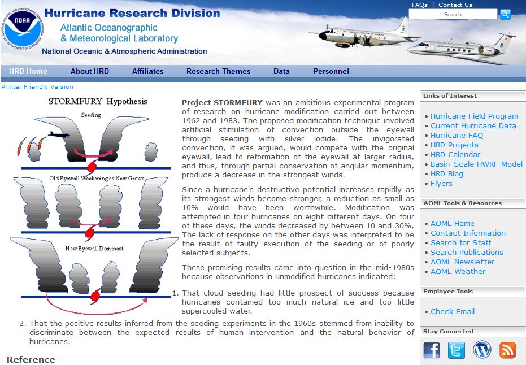
Task: Click the FAQs link in header
Action: 420,5
